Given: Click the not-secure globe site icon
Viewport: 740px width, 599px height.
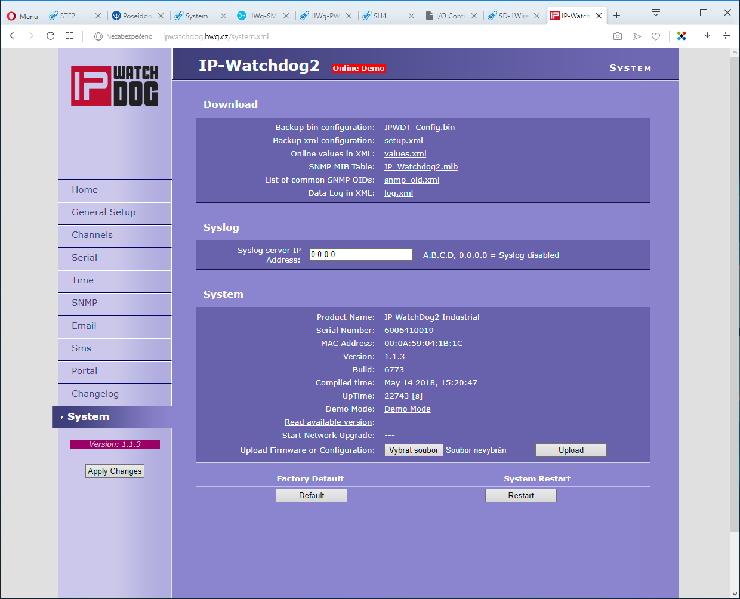Looking at the screenshot, I should [98, 36].
